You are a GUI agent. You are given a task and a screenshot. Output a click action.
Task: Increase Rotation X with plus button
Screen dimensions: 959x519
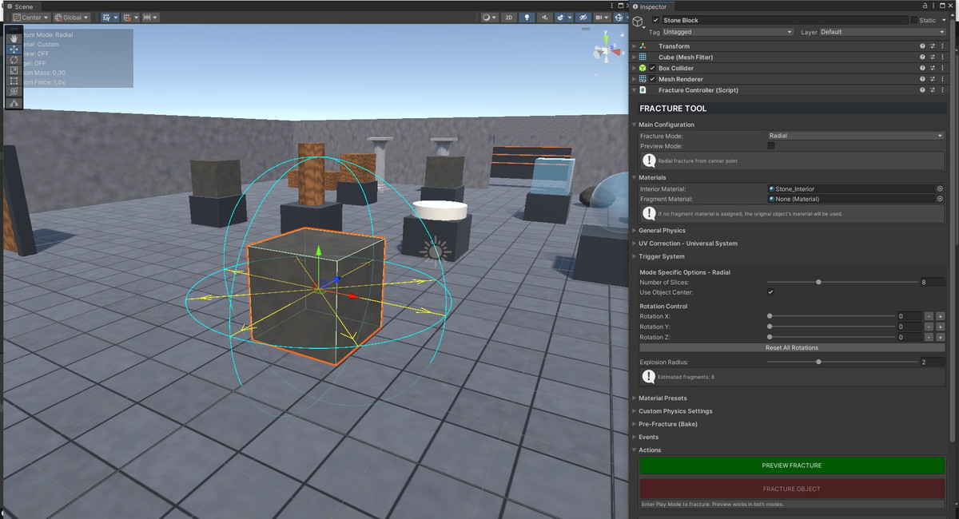coord(941,316)
